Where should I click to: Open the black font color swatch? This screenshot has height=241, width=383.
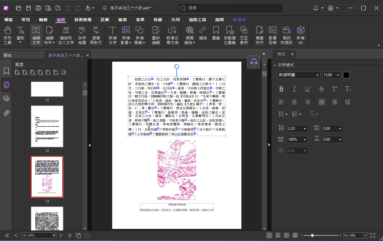(346, 75)
